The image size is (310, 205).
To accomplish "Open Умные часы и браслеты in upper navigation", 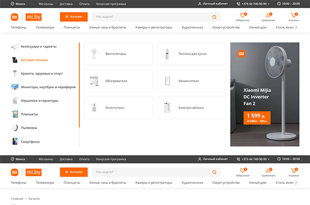I will pyautogui.click(x=108, y=27).
